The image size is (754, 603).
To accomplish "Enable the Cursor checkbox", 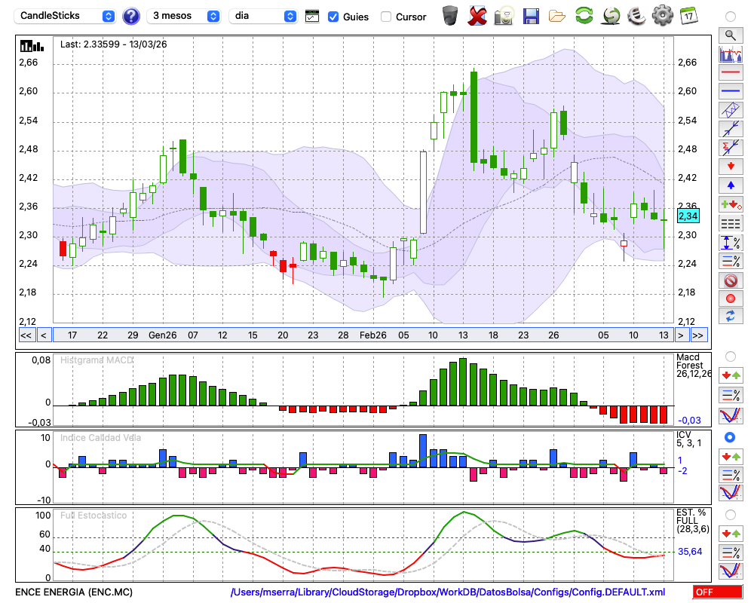I will pyautogui.click(x=386, y=17).
